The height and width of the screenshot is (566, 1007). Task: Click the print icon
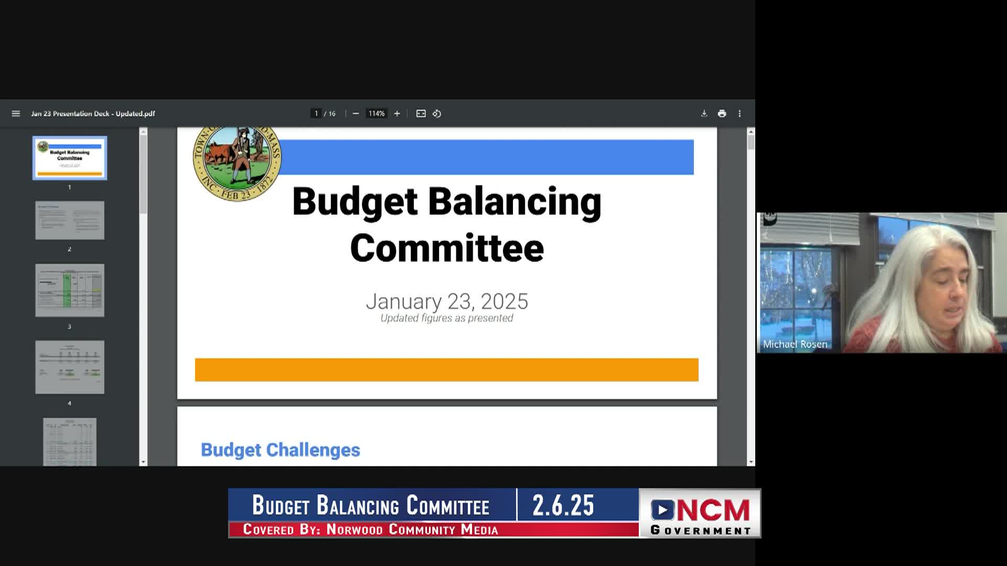(x=722, y=114)
